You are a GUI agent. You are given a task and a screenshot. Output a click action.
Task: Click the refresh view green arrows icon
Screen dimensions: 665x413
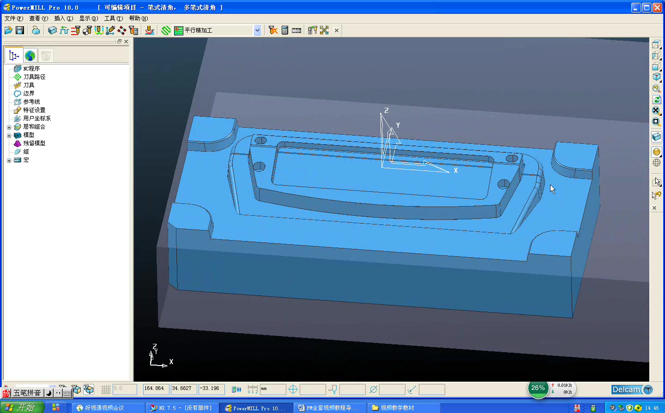point(656,100)
